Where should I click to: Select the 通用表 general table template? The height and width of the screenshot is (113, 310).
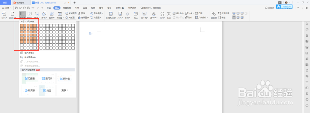click(x=47, y=78)
